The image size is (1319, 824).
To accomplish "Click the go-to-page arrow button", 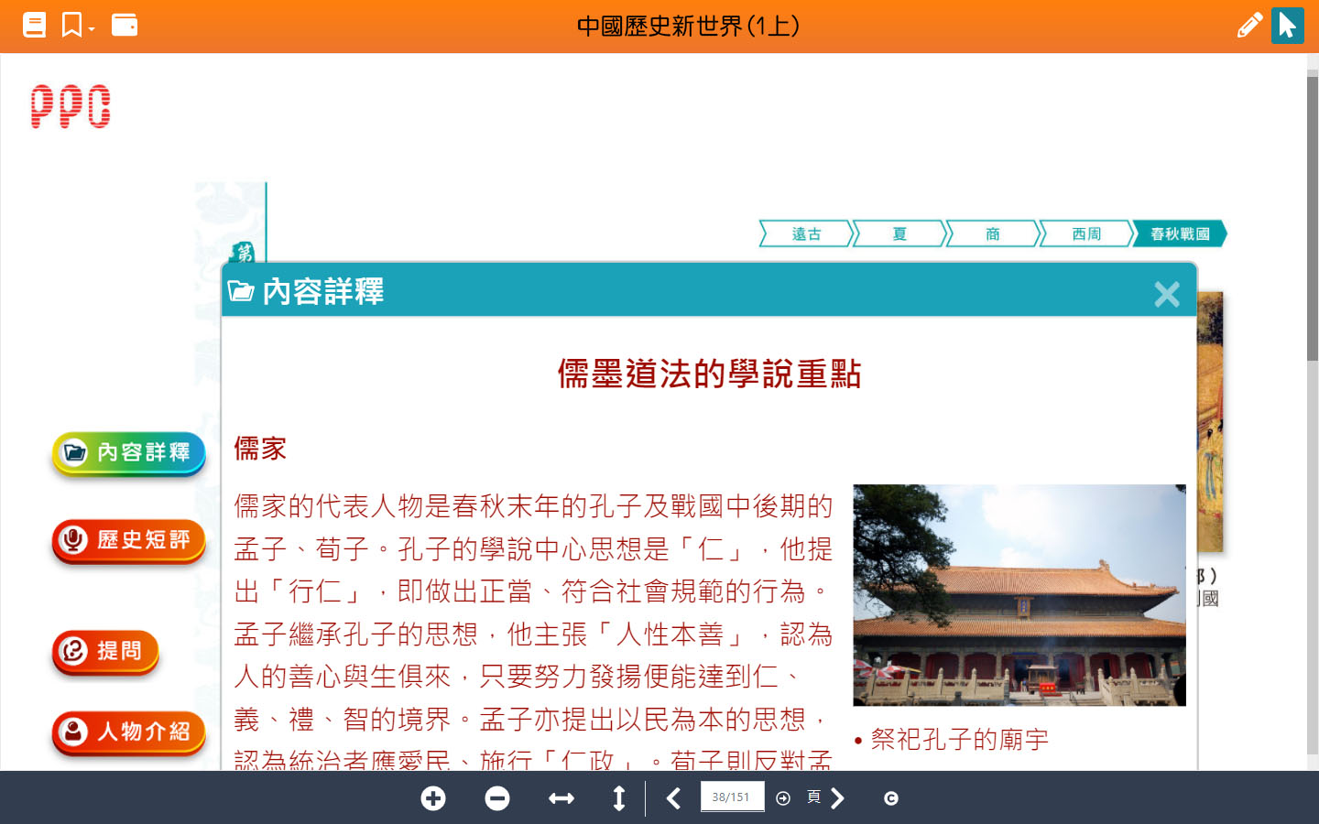I will point(783,798).
